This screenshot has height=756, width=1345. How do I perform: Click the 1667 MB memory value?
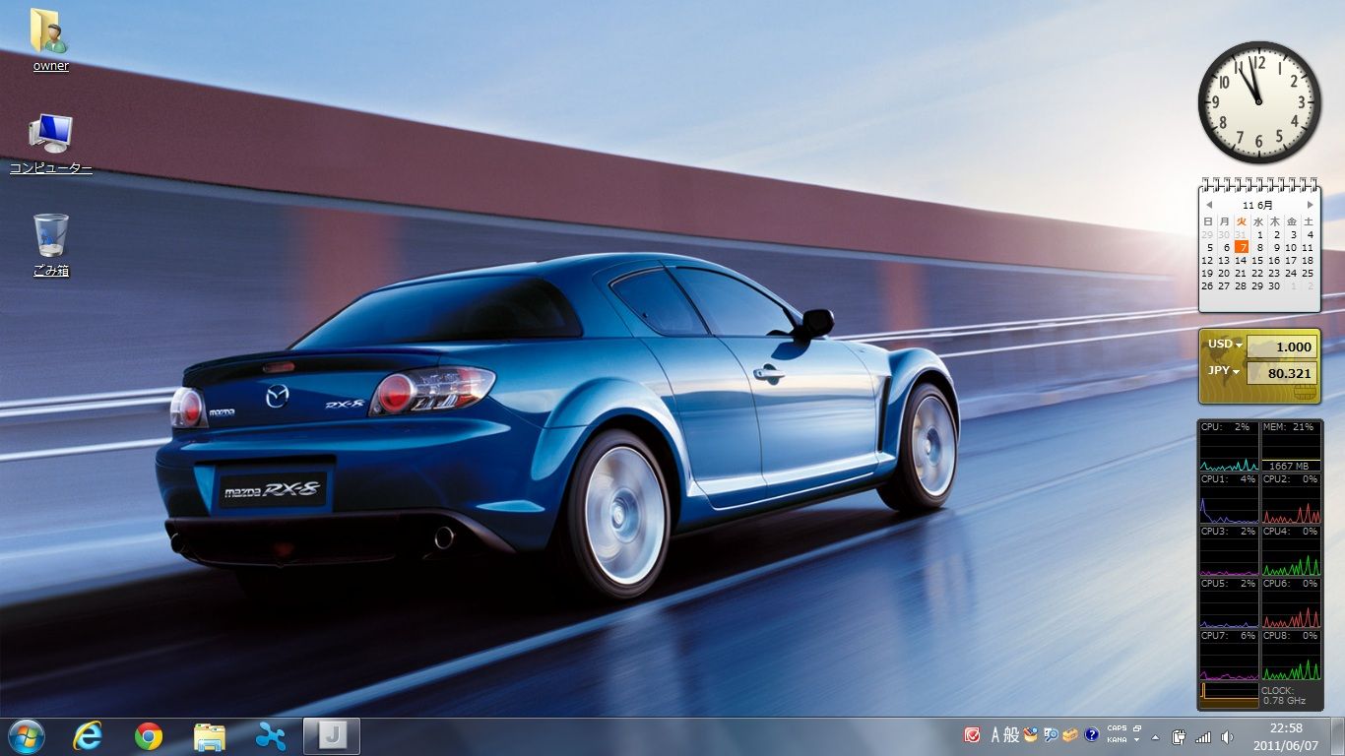click(x=1290, y=466)
